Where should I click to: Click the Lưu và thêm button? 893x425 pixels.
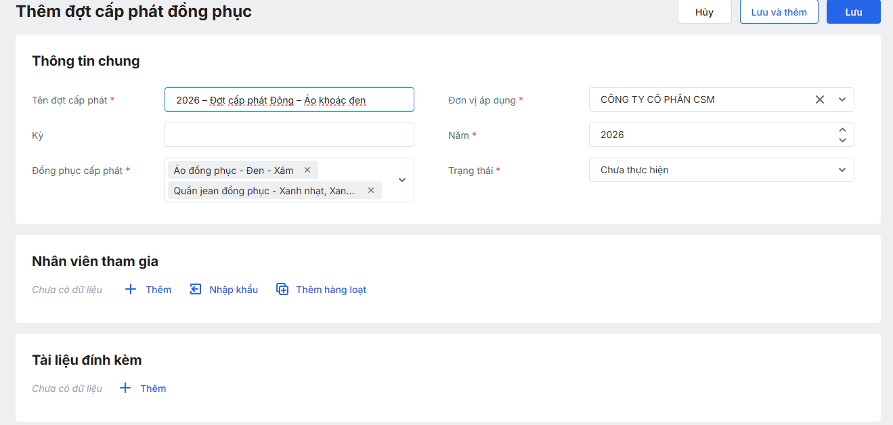(x=779, y=12)
